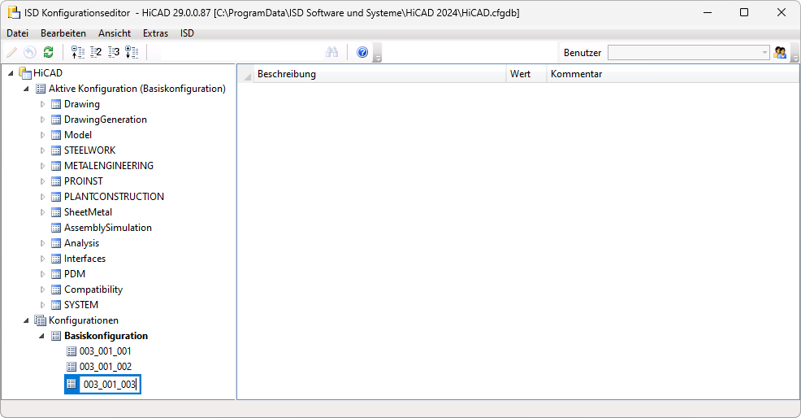The image size is (801, 418).
Task: Open the Extras menu
Action: pos(155,33)
